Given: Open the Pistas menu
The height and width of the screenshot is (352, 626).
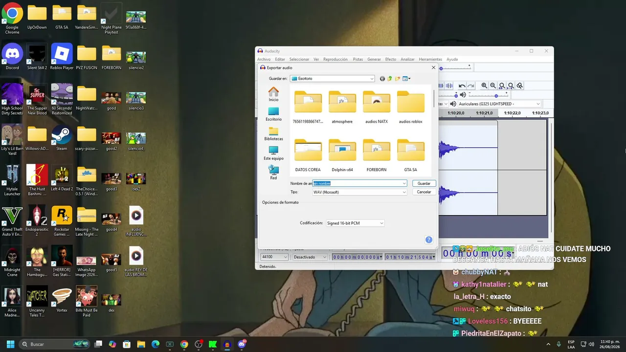Looking at the screenshot, I should (x=358, y=59).
